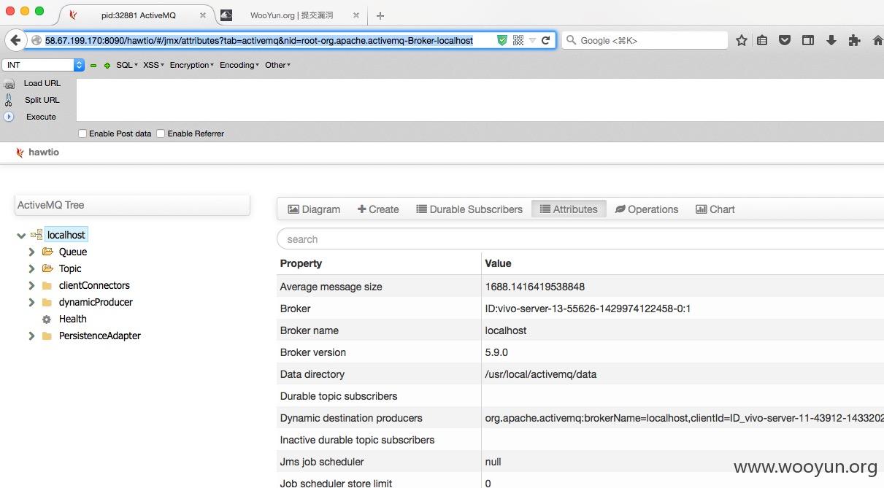Open the Encryption dropdown menu

(x=192, y=65)
